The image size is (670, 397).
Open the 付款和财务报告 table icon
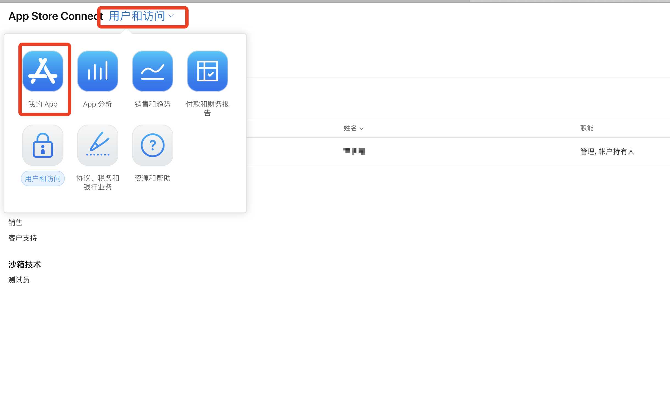208,71
